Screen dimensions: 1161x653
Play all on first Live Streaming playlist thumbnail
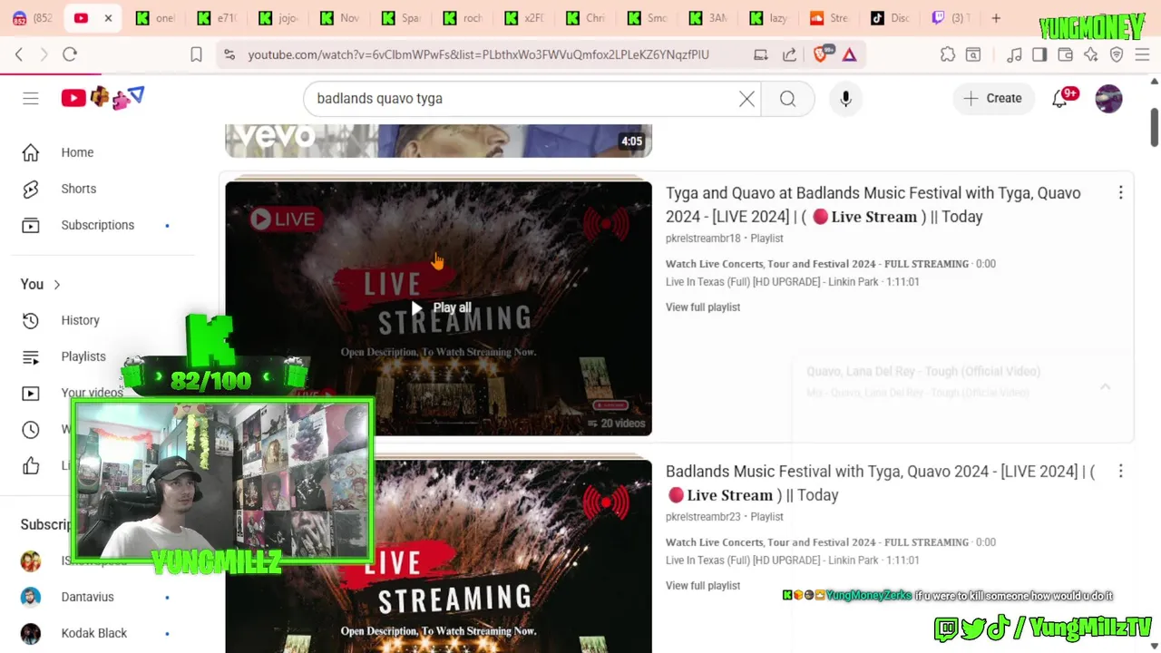click(441, 308)
